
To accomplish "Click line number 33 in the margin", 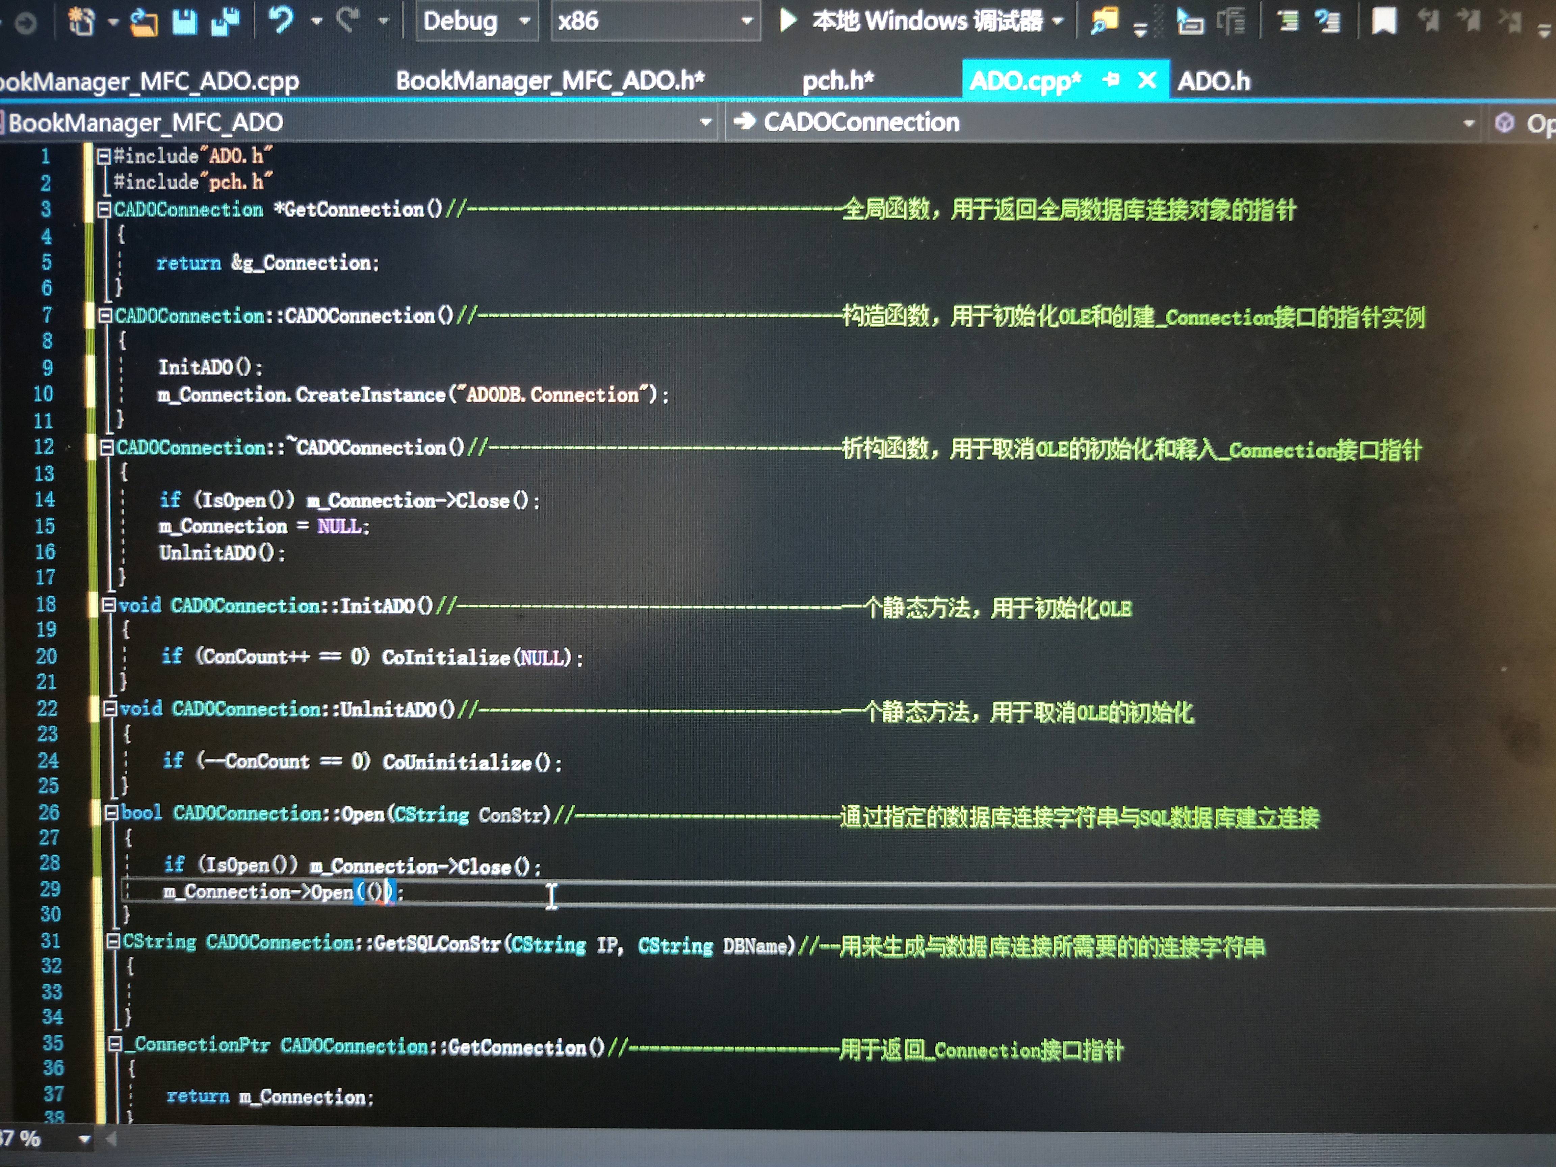I will 51,992.
